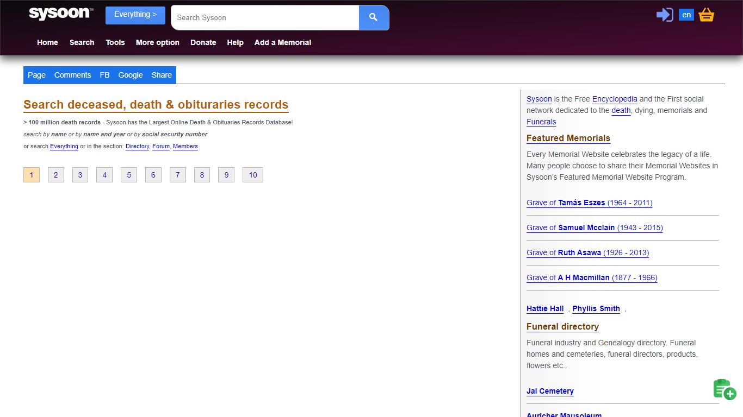Viewport: 743px width, 417px height.
Task: Go to pagination page 4
Action: pyautogui.click(x=104, y=175)
